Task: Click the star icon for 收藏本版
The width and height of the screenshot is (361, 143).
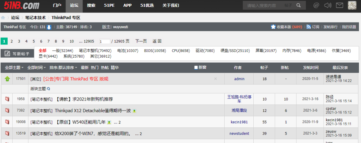Action: pyautogui.click(x=273, y=27)
